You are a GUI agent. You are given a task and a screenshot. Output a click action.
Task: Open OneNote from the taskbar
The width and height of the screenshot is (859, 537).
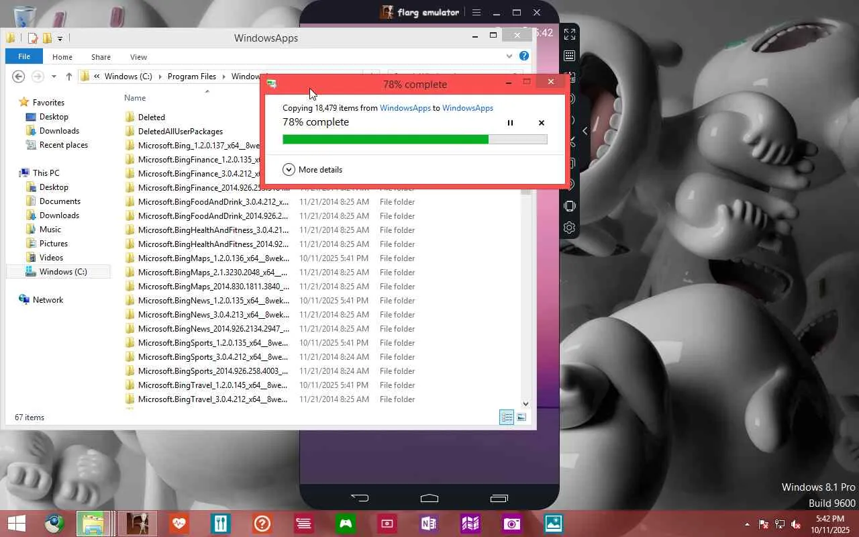429,524
